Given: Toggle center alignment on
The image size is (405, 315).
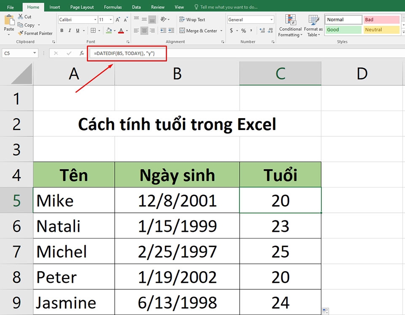Looking at the screenshot, I should click(144, 30).
